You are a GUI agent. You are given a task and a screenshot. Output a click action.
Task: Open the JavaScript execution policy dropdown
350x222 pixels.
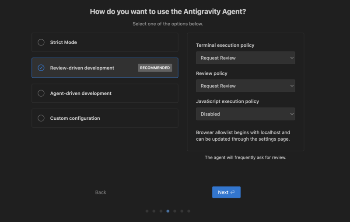[x=245, y=114]
